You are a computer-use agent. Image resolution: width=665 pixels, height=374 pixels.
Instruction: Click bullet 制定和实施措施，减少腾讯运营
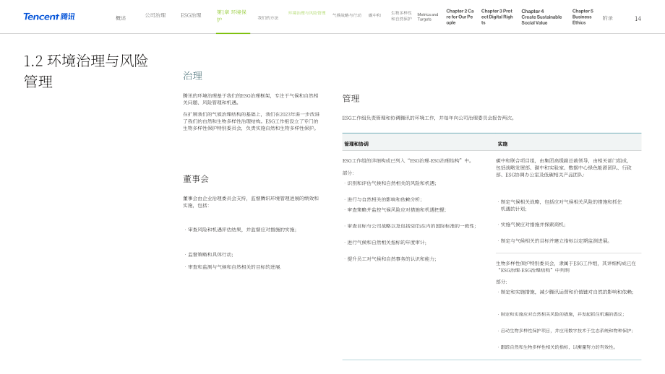click(x=566, y=292)
